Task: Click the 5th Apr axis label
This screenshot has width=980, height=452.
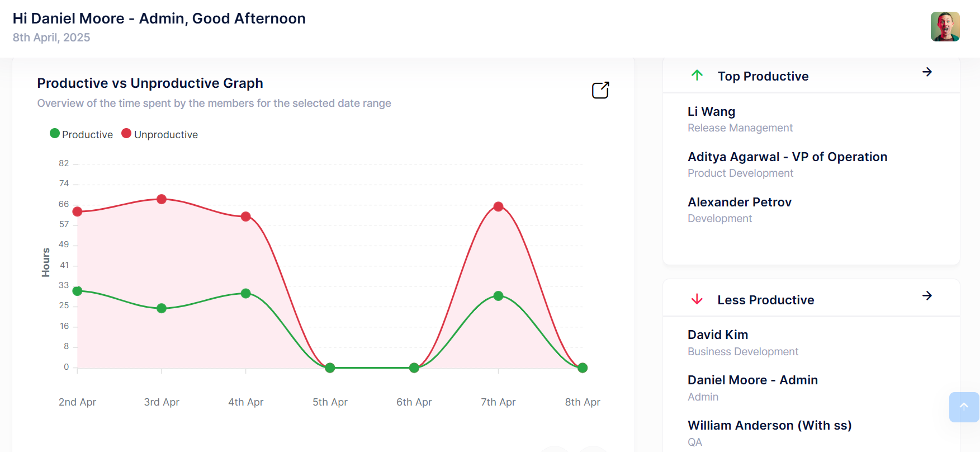Action: click(330, 402)
